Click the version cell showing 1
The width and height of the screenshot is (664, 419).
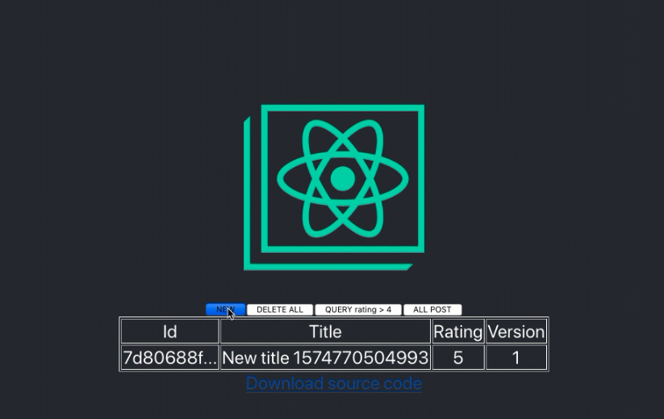point(516,358)
